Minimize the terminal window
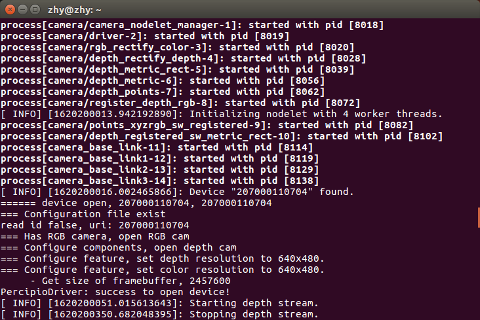This screenshot has height=320, width=480. click(23, 9)
